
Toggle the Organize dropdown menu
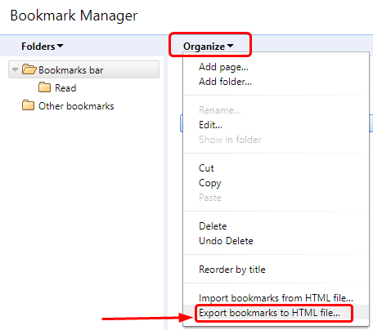(x=209, y=47)
